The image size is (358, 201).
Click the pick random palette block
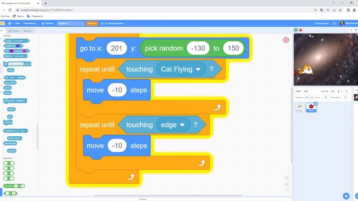[x=14, y=186]
